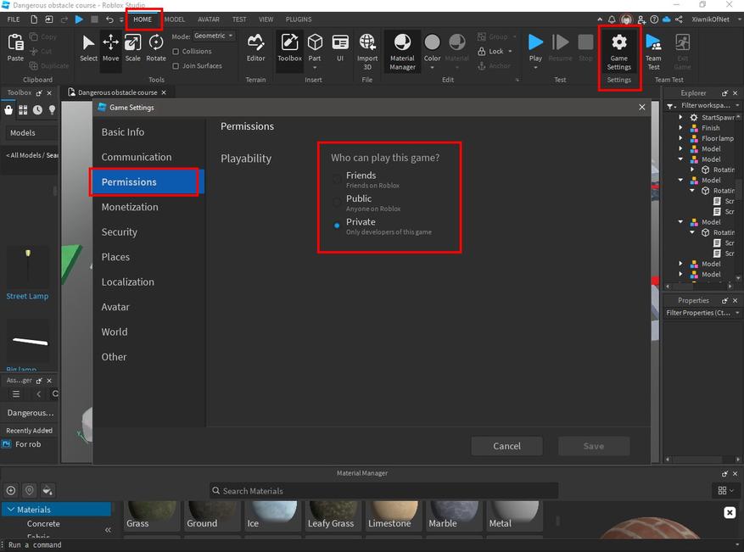Image resolution: width=744 pixels, height=552 pixels.
Task: Select the Limestone material swatch
Action: point(394,516)
